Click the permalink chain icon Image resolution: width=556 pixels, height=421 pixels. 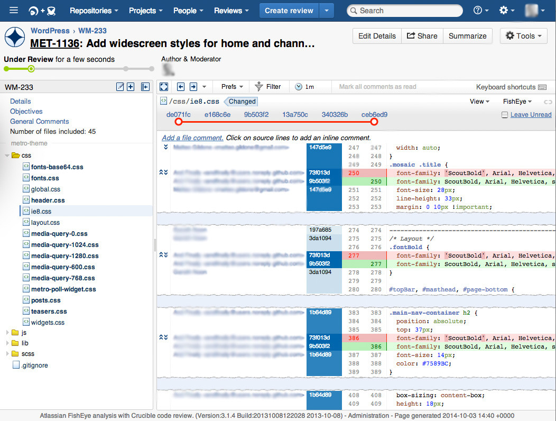(548, 102)
